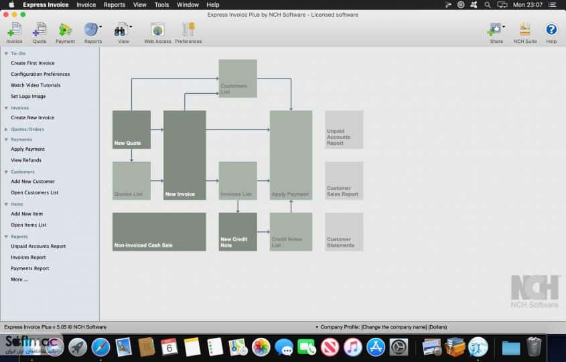Collapse the To-Do sidebar section

[6, 54]
